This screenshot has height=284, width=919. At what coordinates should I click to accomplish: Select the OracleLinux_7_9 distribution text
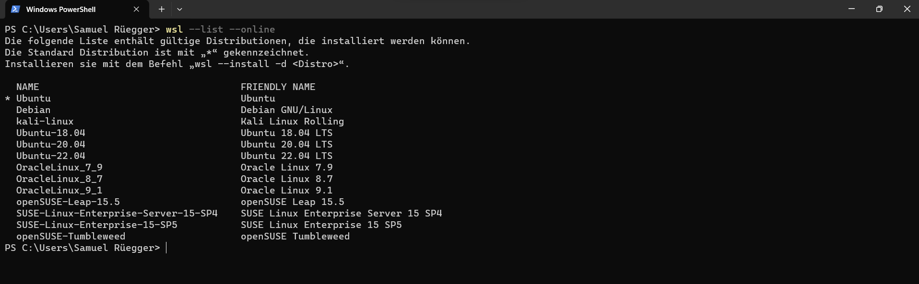tap(59, 167)
